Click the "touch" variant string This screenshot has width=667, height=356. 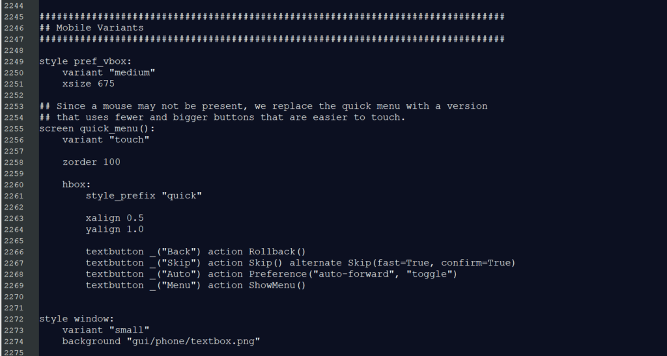pos(129,140)
